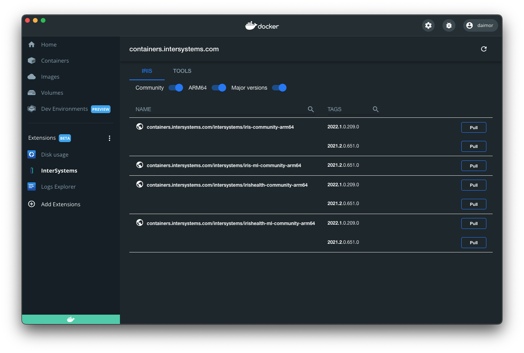The height and width of the screenshot is (353, 524).
Task: Click irishealth-ml-community-arm64 image name
Action: (x=231, y=223)
